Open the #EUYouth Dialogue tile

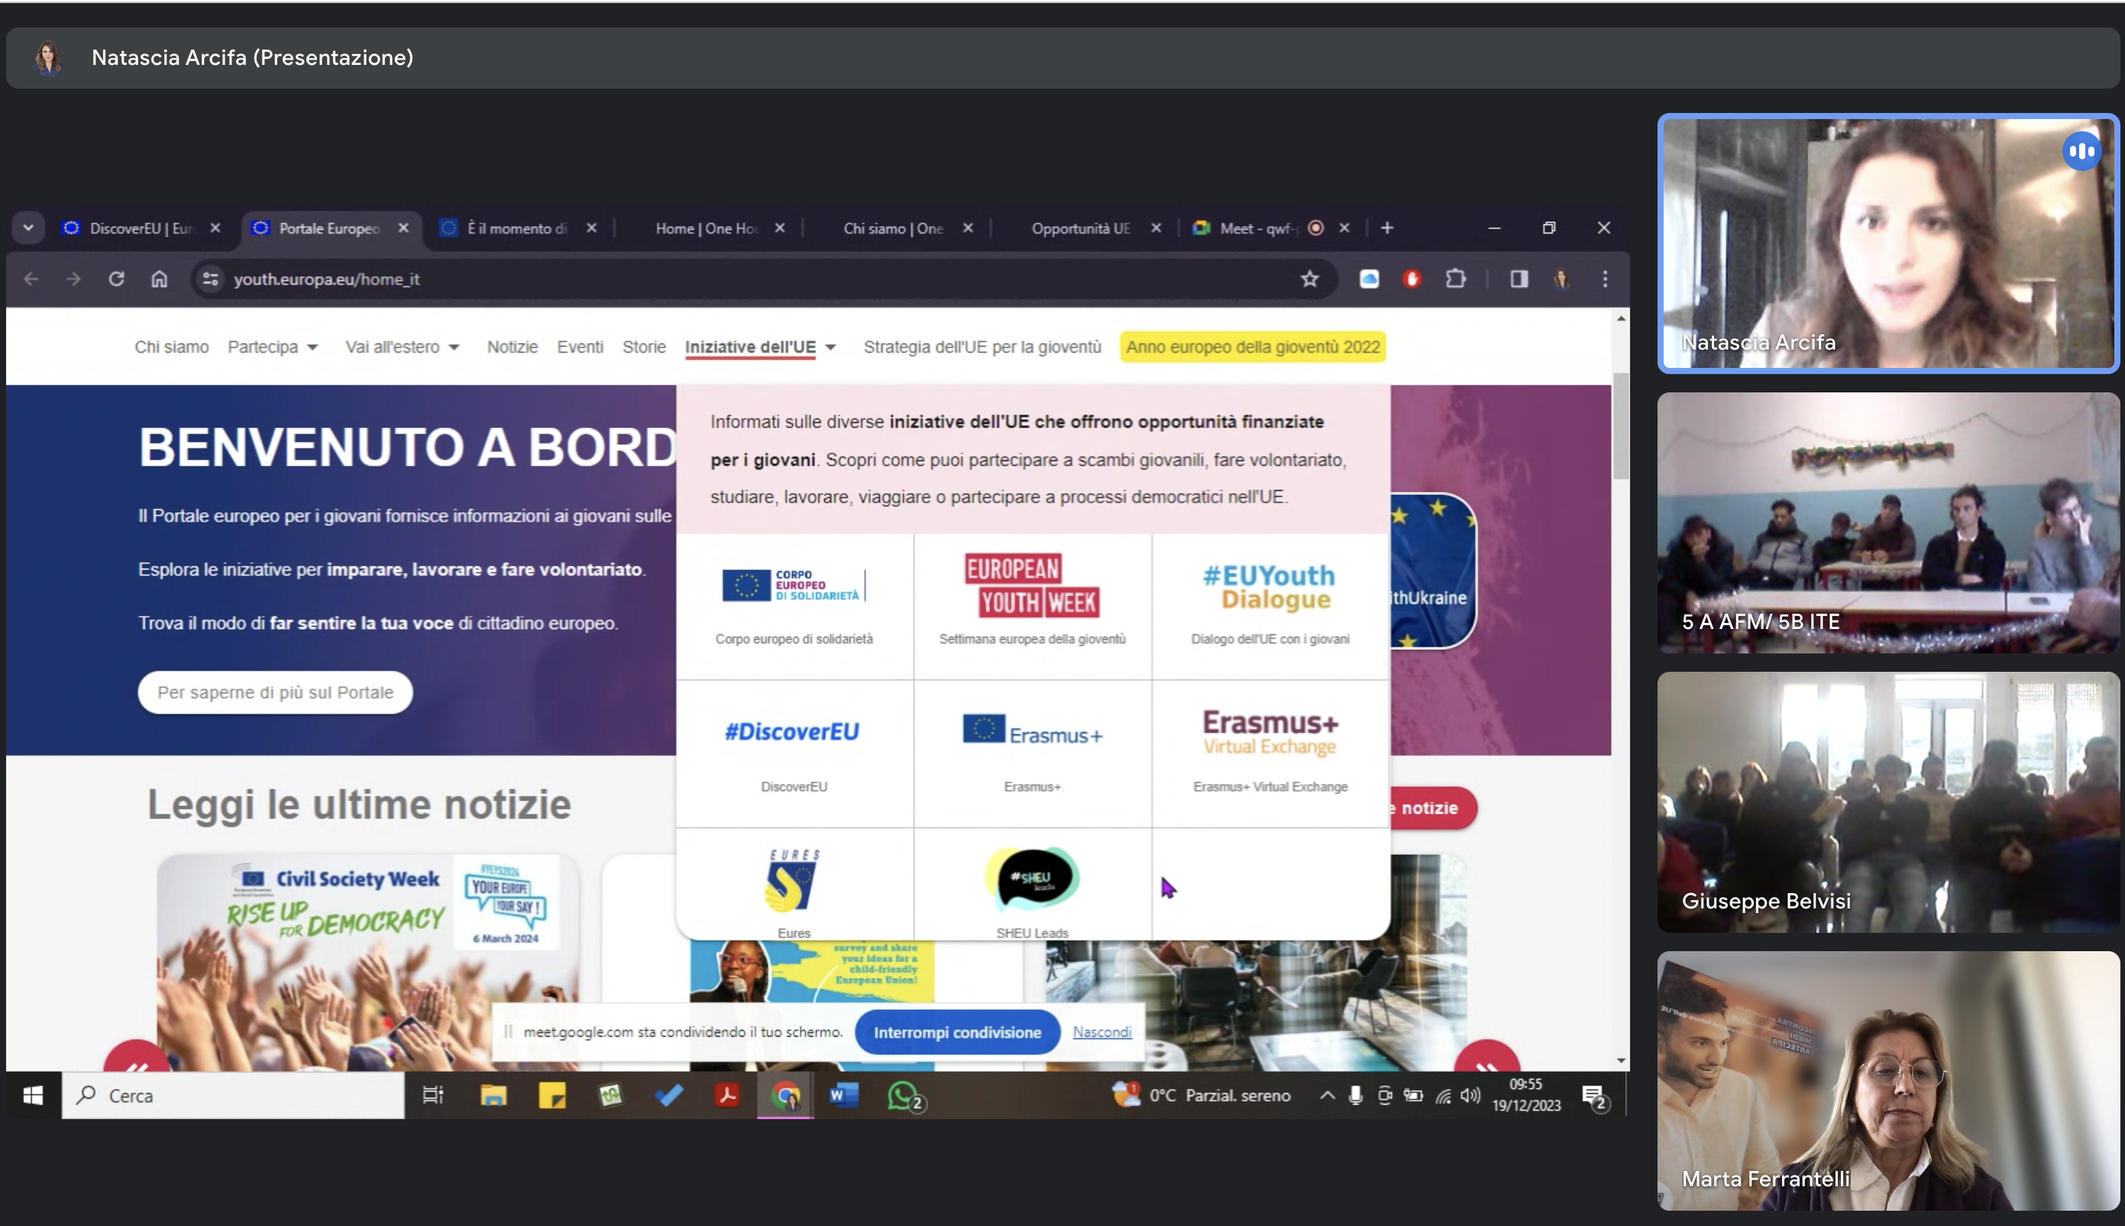(x=1270, y=606)
